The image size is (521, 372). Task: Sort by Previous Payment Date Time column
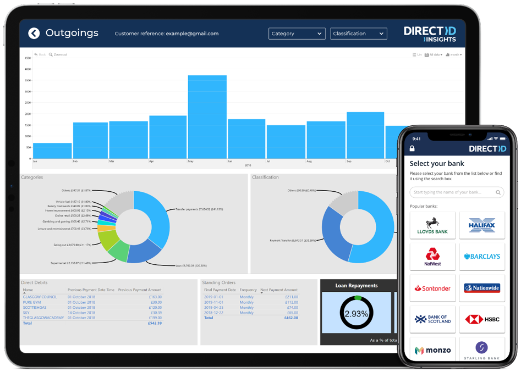(91, 290)
